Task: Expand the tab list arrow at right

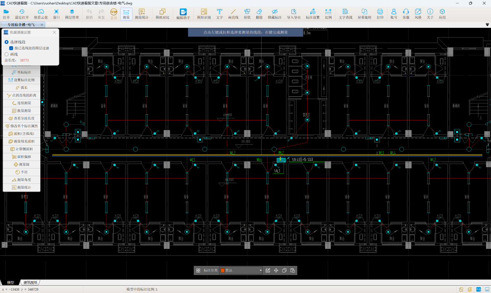Action: [487, 25]
